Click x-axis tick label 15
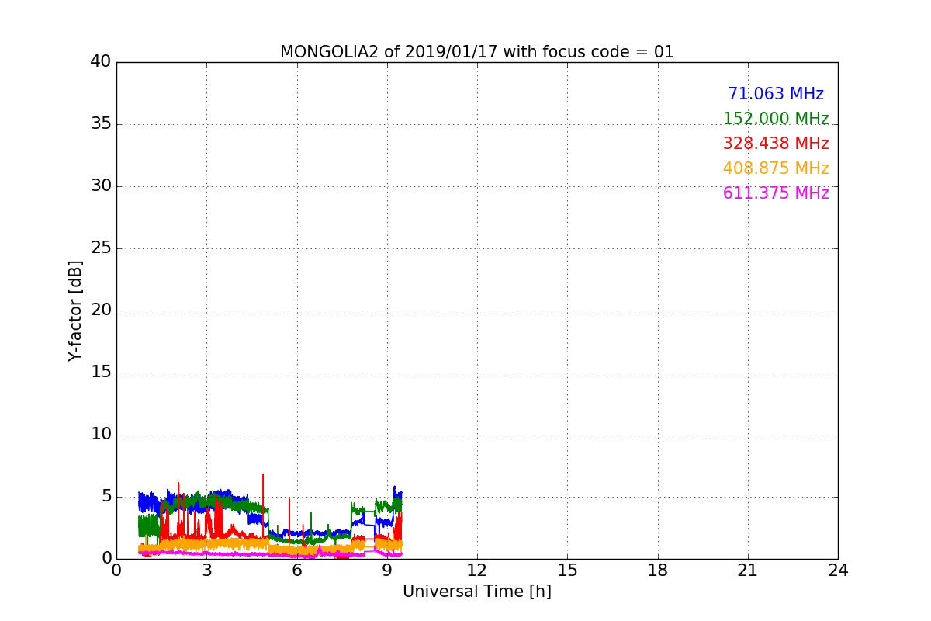 (567, 570)
